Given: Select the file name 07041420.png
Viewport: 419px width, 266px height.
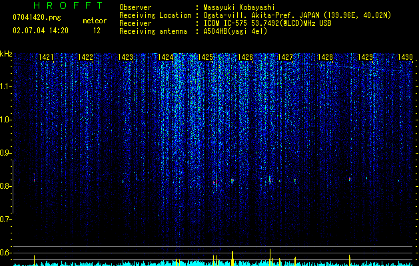Looking at the screenshot, I should point(37,17).
